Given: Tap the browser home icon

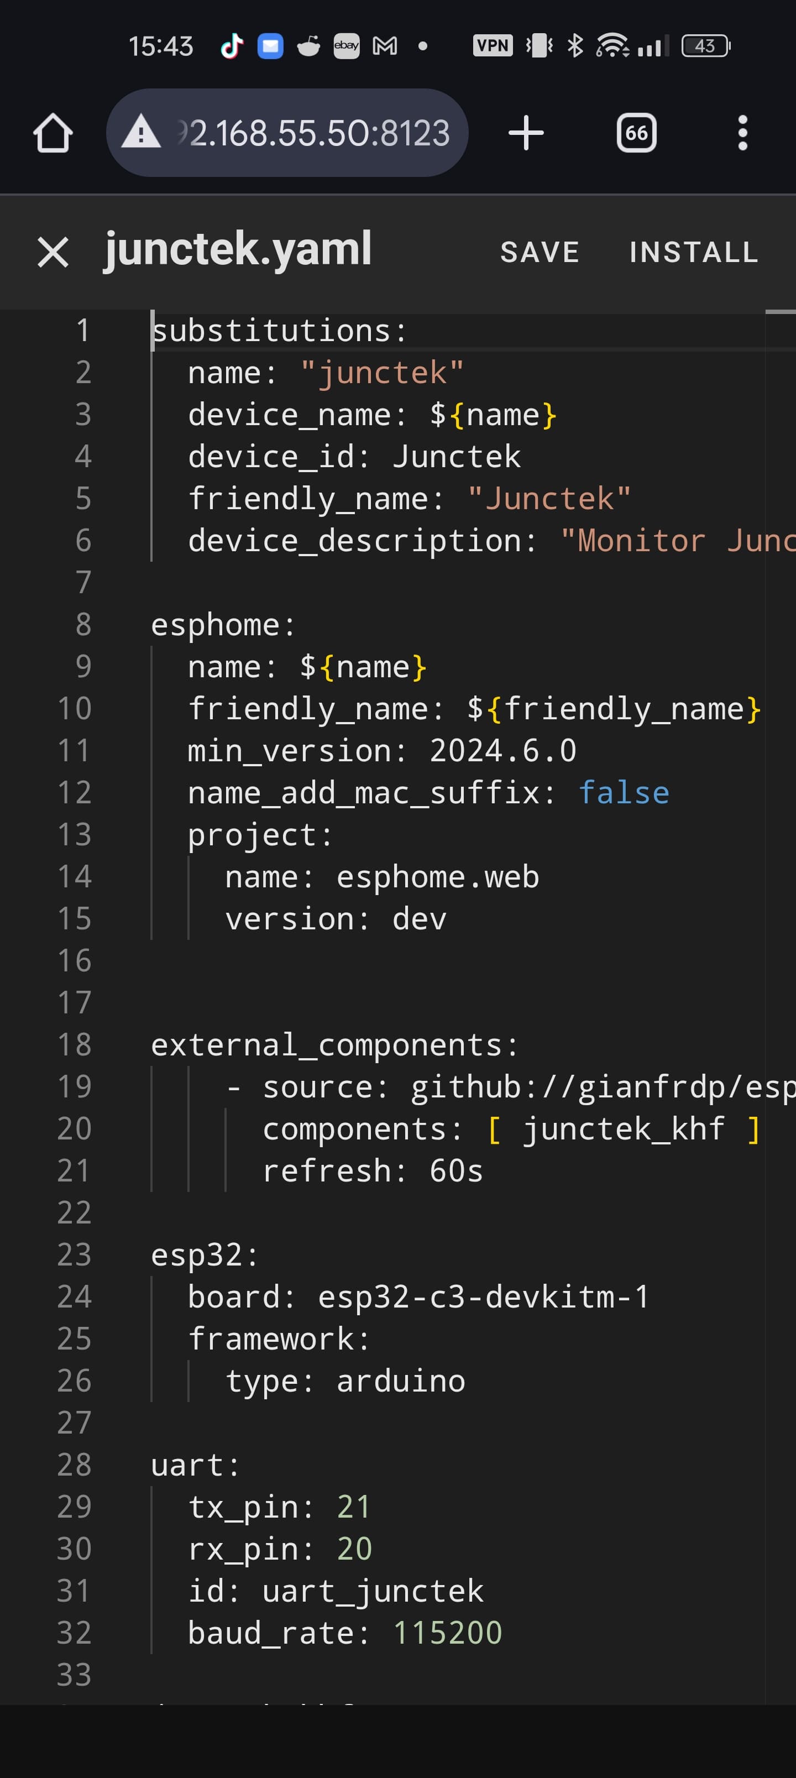Looking at the screenshot, I should pyautogui.click(x=53, y=133).
